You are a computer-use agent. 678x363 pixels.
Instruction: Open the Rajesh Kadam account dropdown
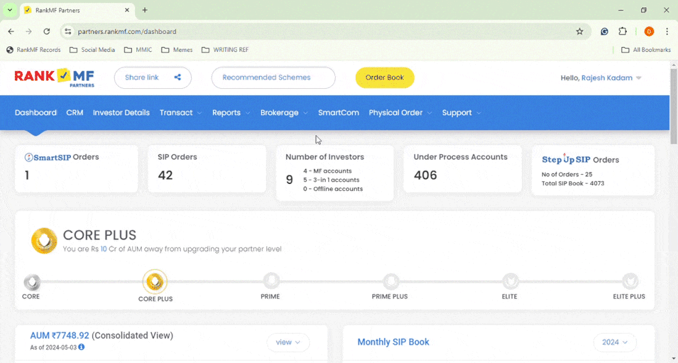tap(601, 78)
